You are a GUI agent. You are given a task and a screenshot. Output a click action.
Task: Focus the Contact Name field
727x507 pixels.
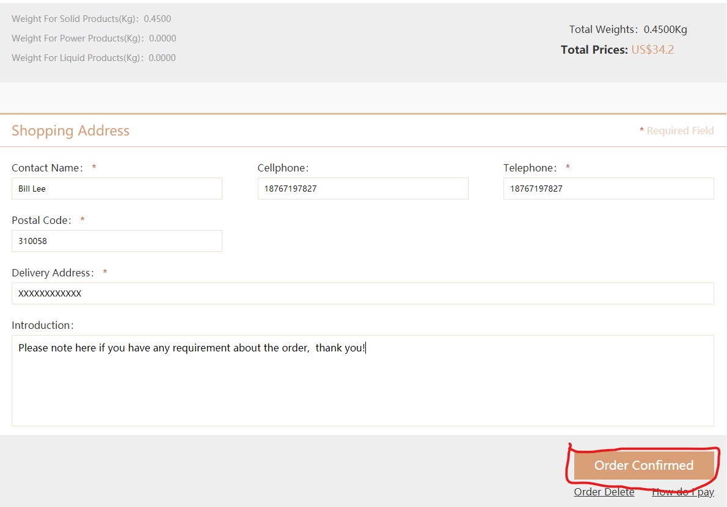pos(117,189)
